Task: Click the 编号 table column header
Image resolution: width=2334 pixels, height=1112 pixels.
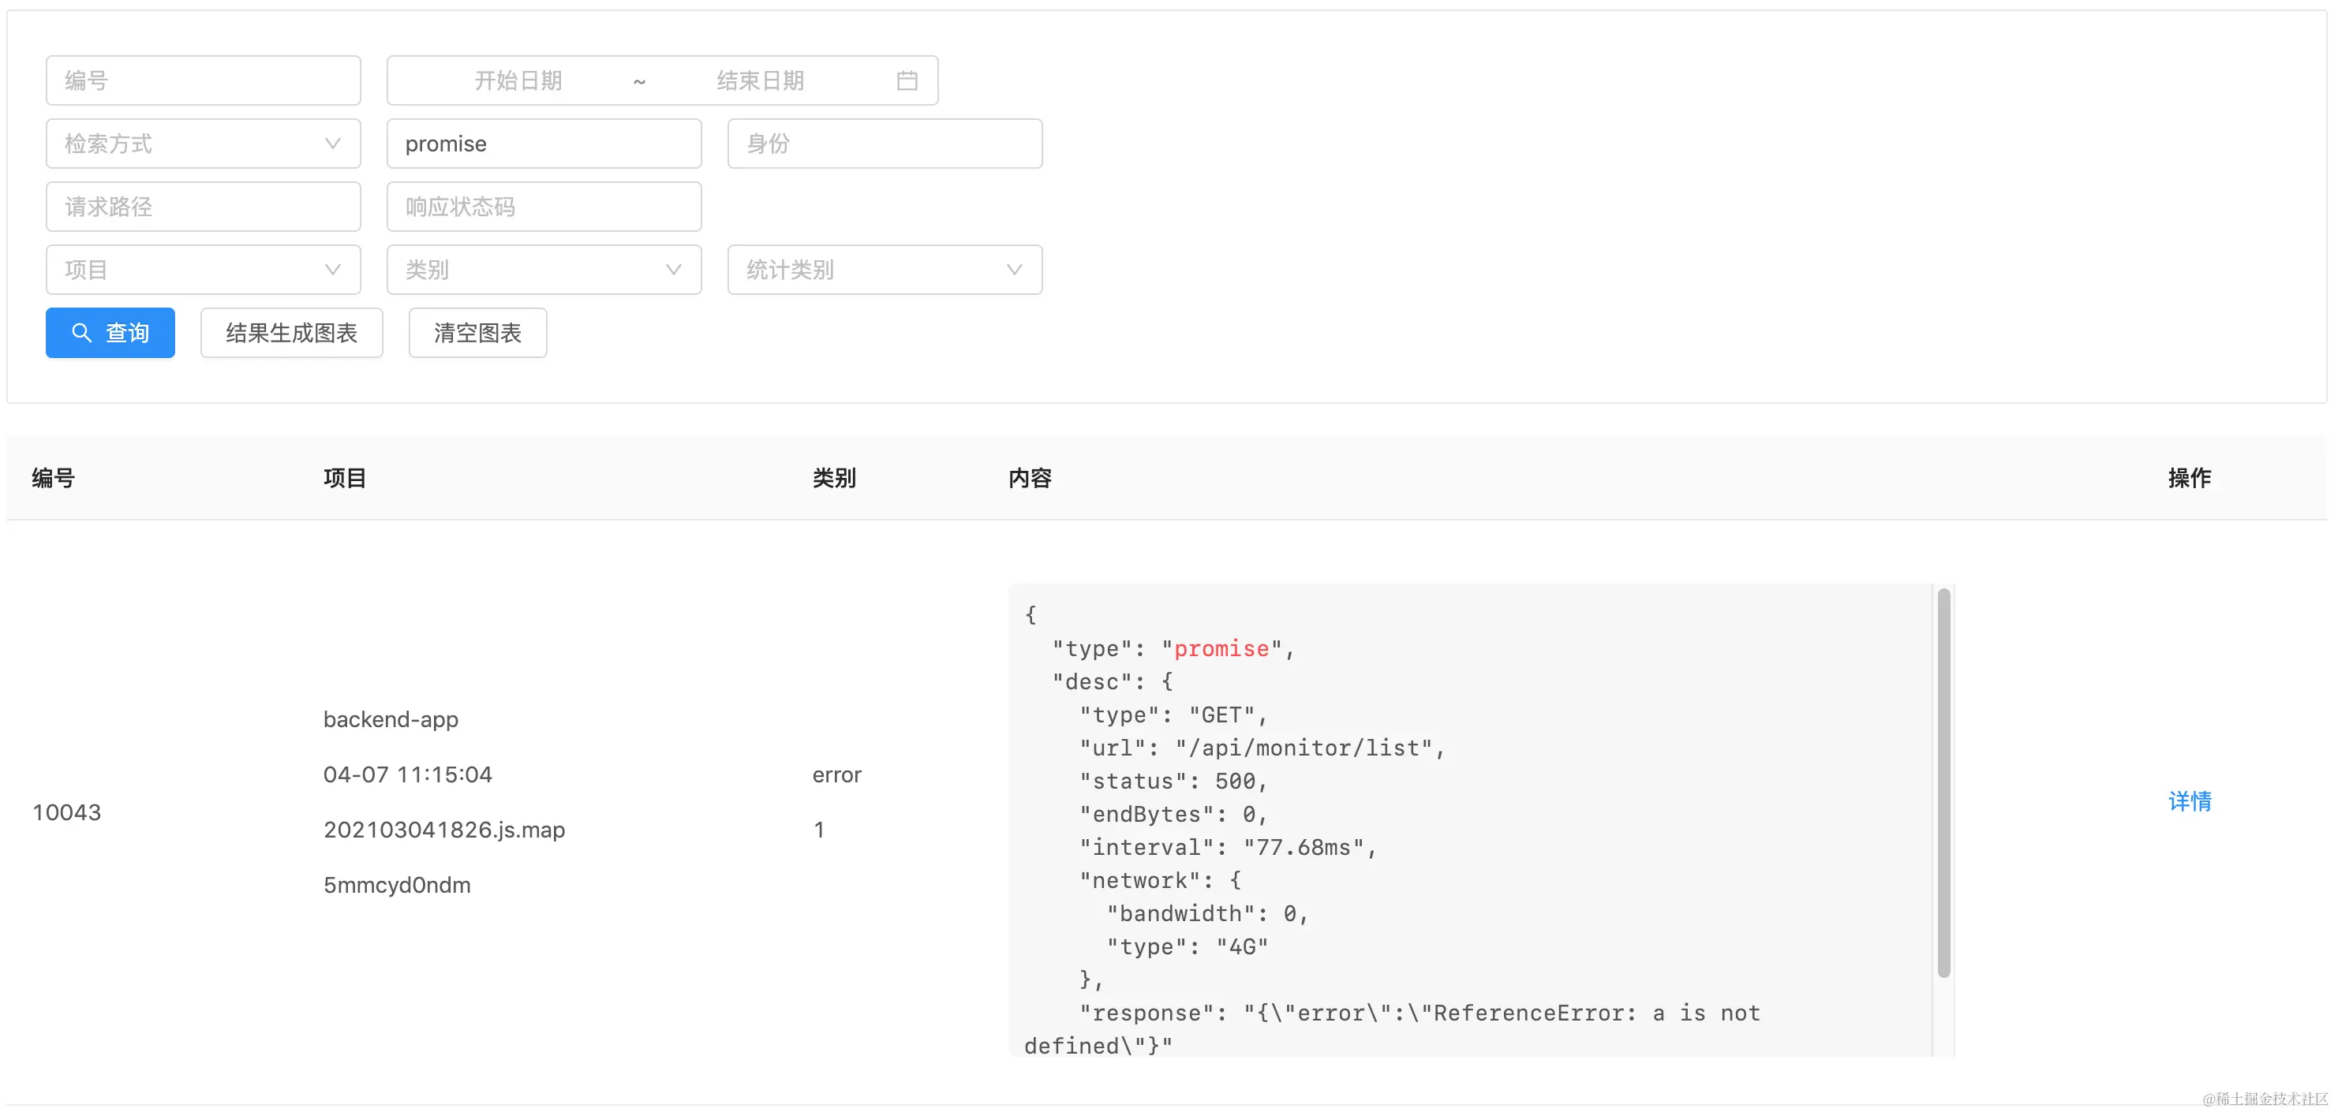Action: click(54, 478)
